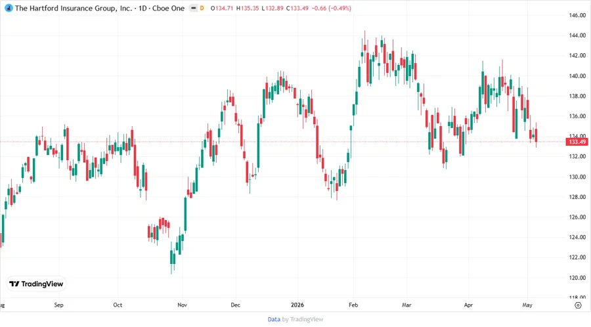591x327 pixels.
Task: Click the Apr label on time axis
Action: click(x=468, y=305)
